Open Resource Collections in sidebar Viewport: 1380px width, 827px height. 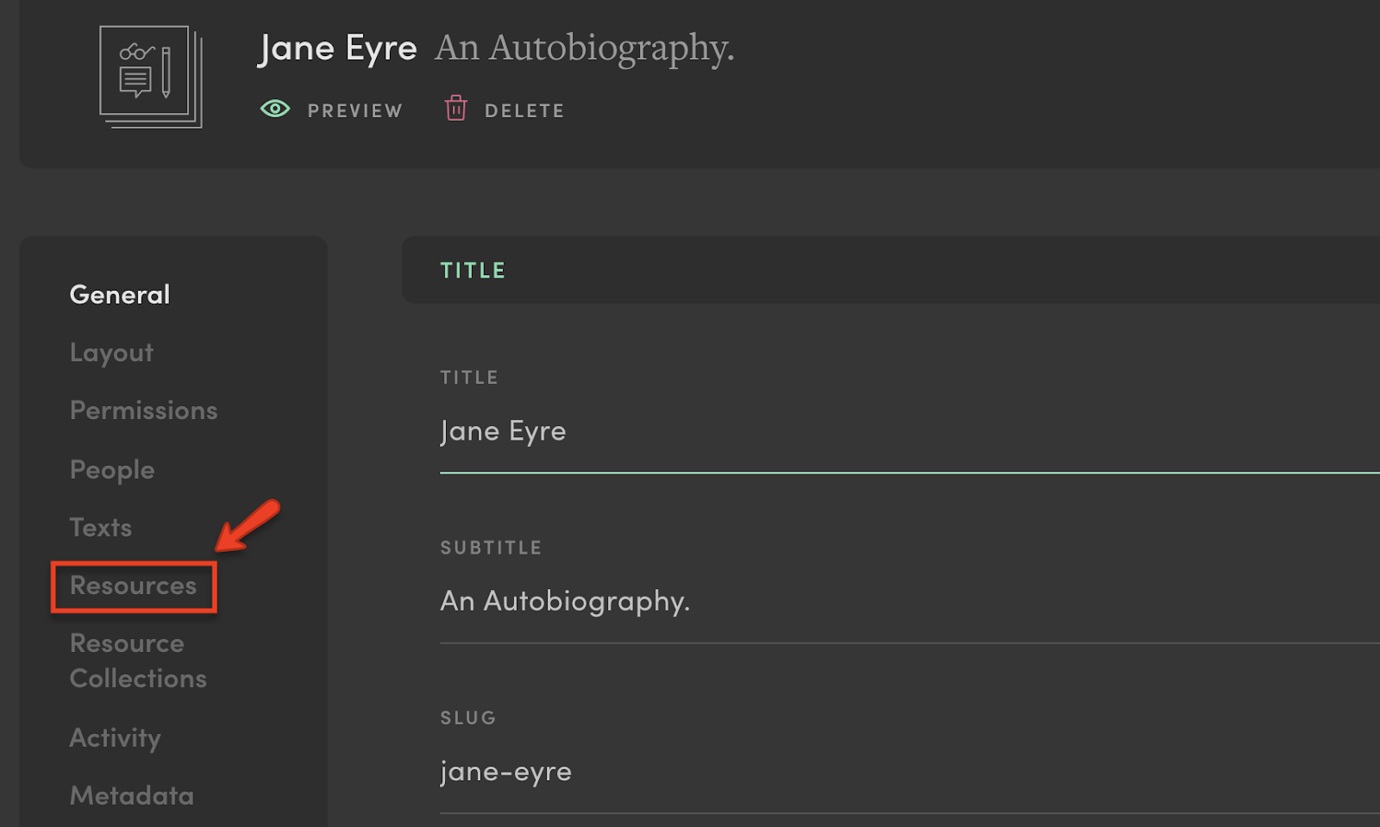click(138, 661)
